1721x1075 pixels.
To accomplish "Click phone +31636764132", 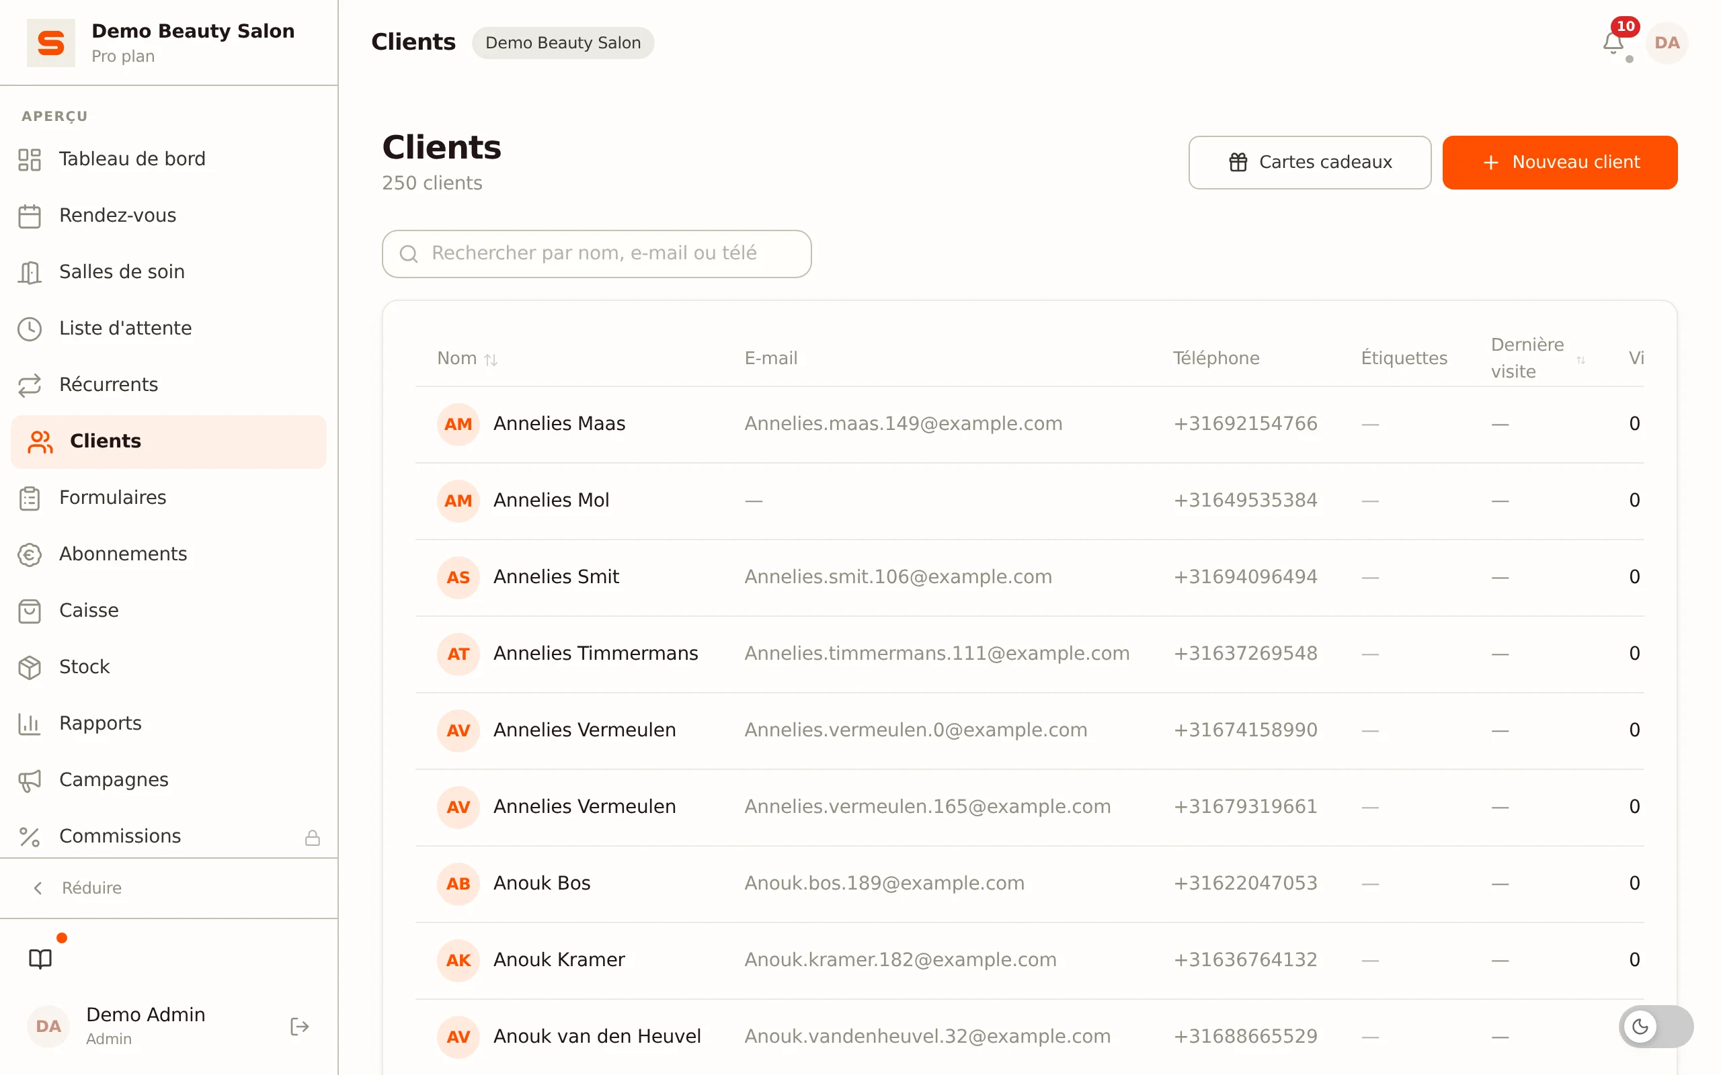I will (x=1245, y=960).
